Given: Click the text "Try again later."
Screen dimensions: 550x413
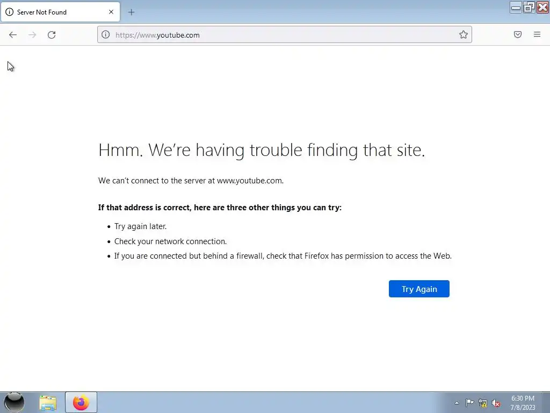Looking at the screenshot, I should (140, 226).
